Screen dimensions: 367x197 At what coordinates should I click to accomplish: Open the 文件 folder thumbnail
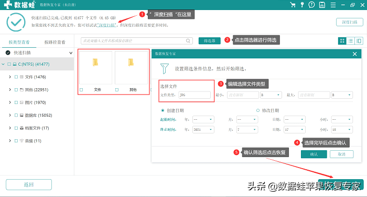(x=95, y=68)
